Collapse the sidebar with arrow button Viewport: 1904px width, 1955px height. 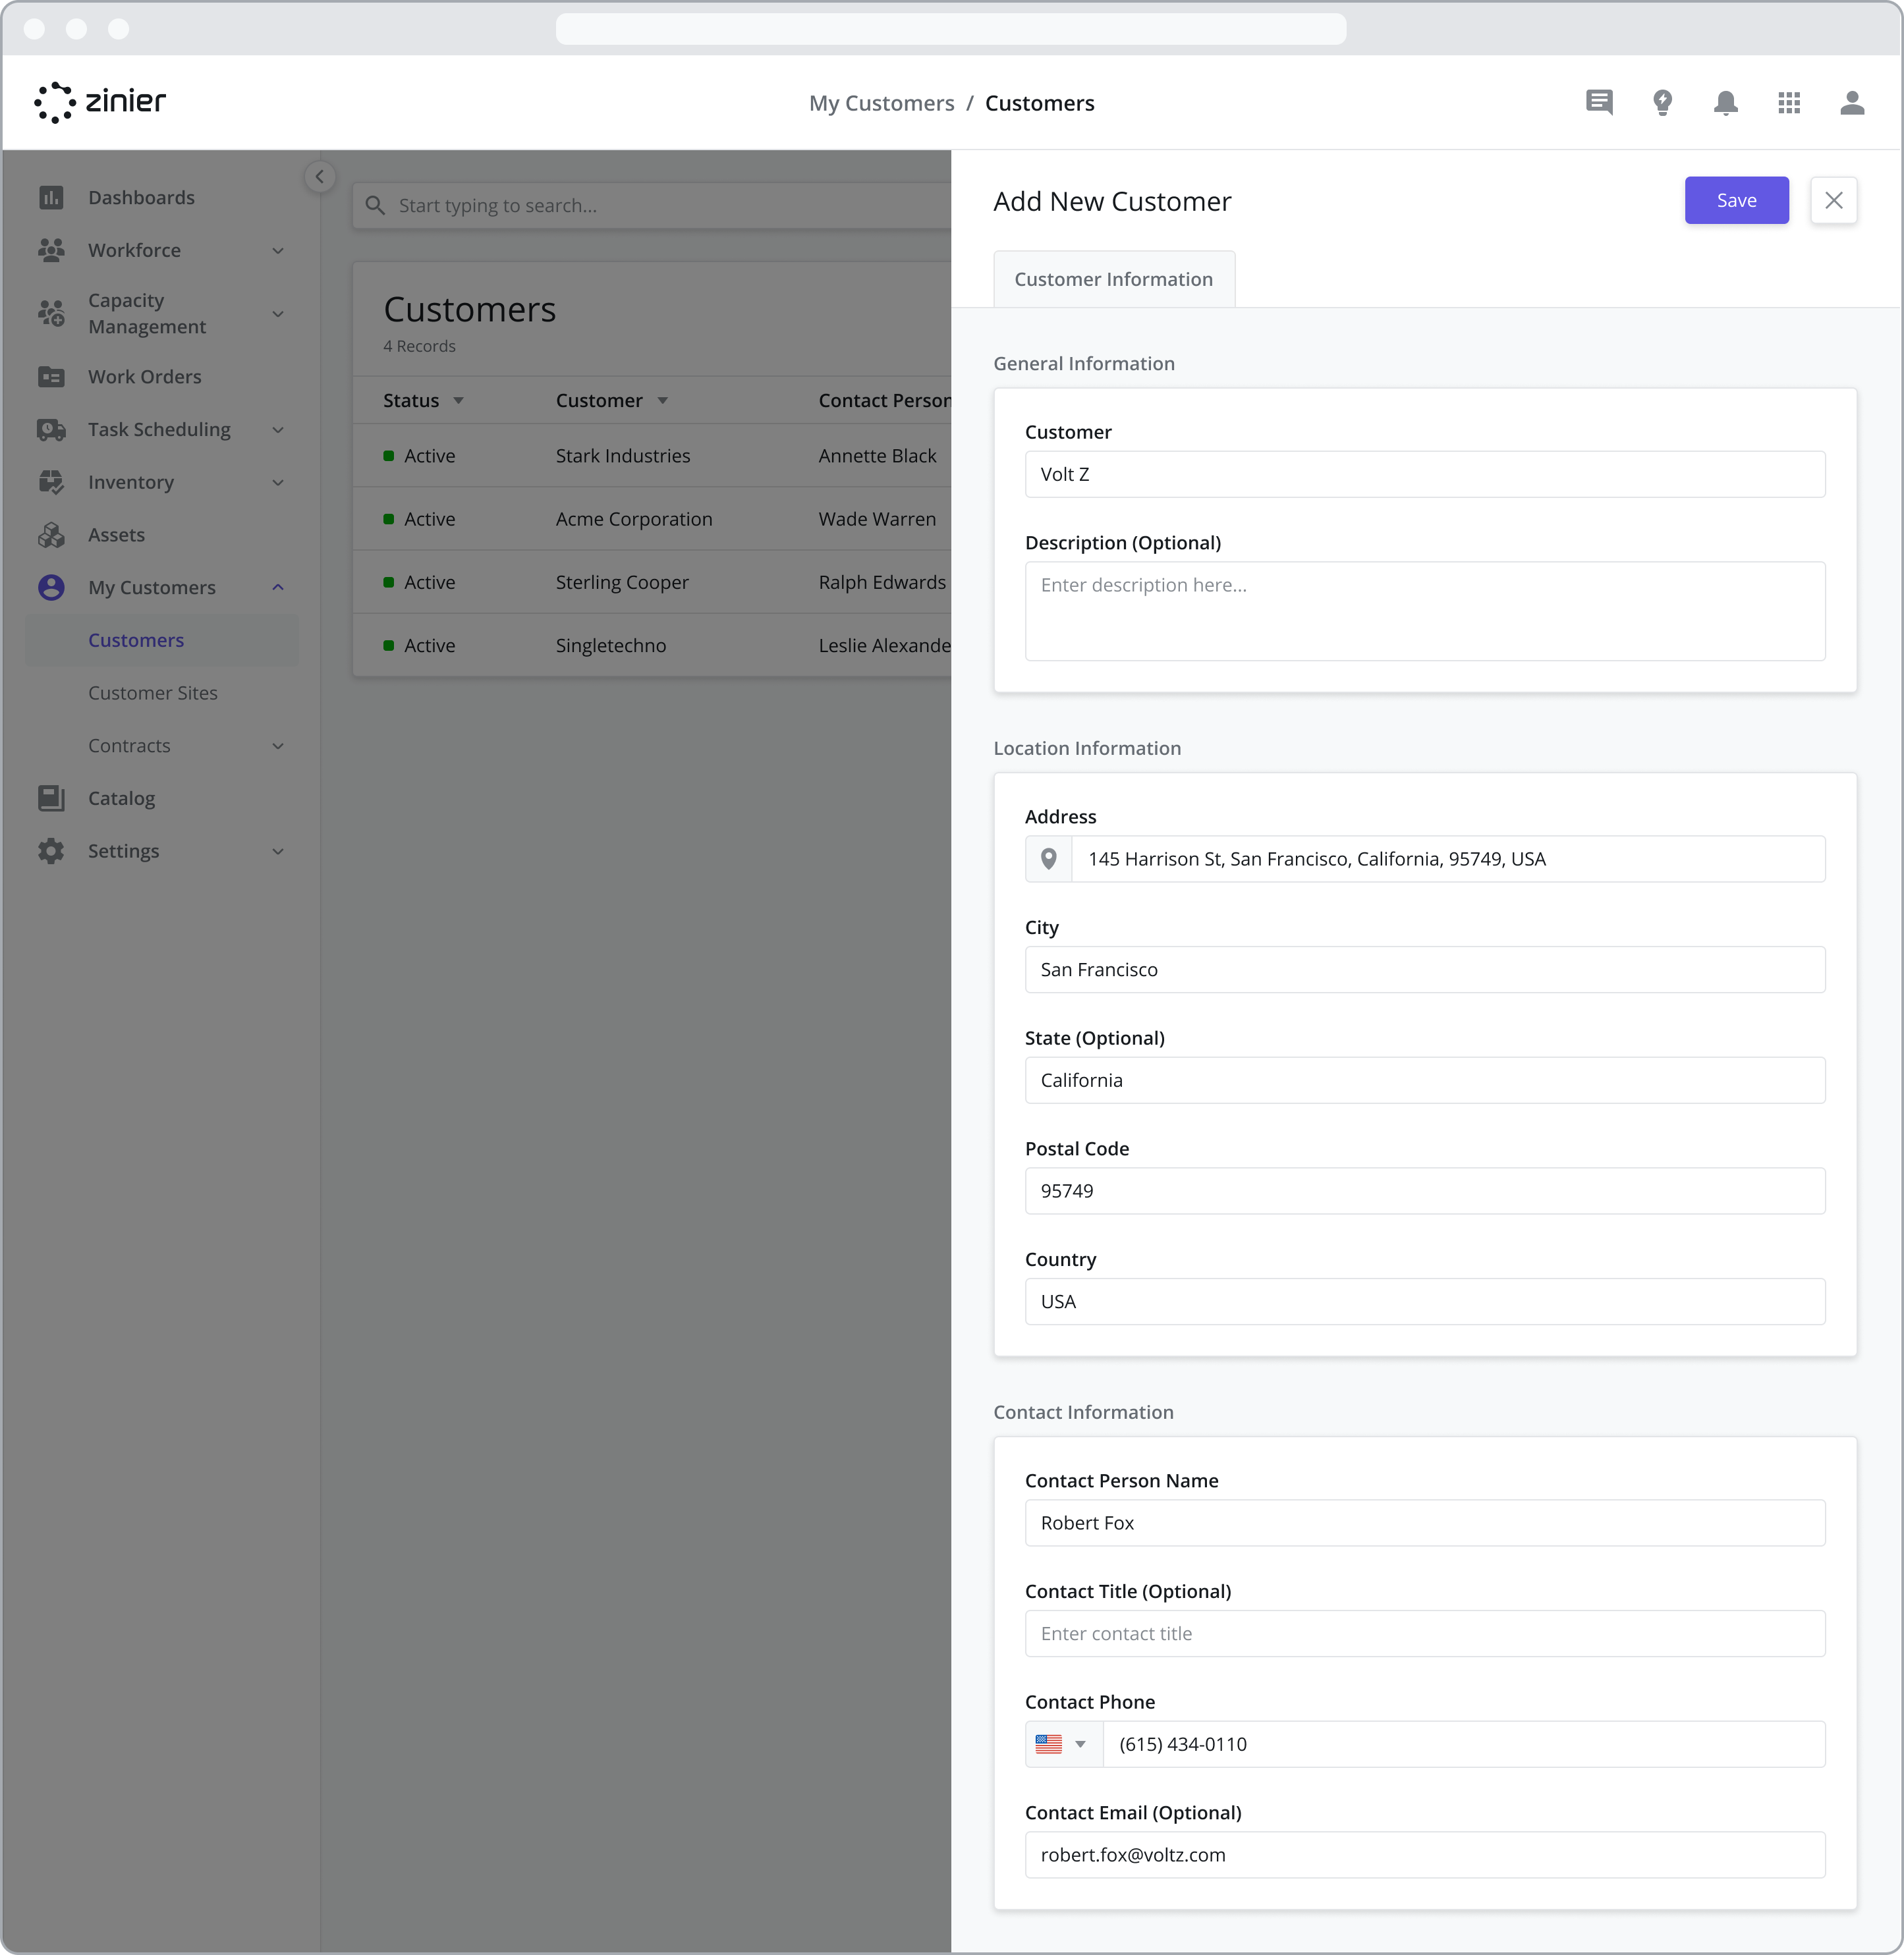click(320, 177)
